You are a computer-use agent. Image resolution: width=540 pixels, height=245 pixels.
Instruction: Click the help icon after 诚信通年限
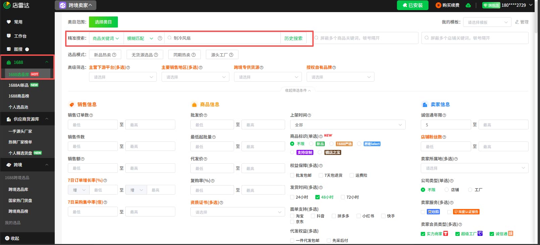click(x=444, y=115)
